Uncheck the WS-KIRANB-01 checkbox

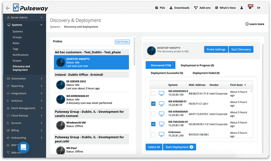click(153, 103)
